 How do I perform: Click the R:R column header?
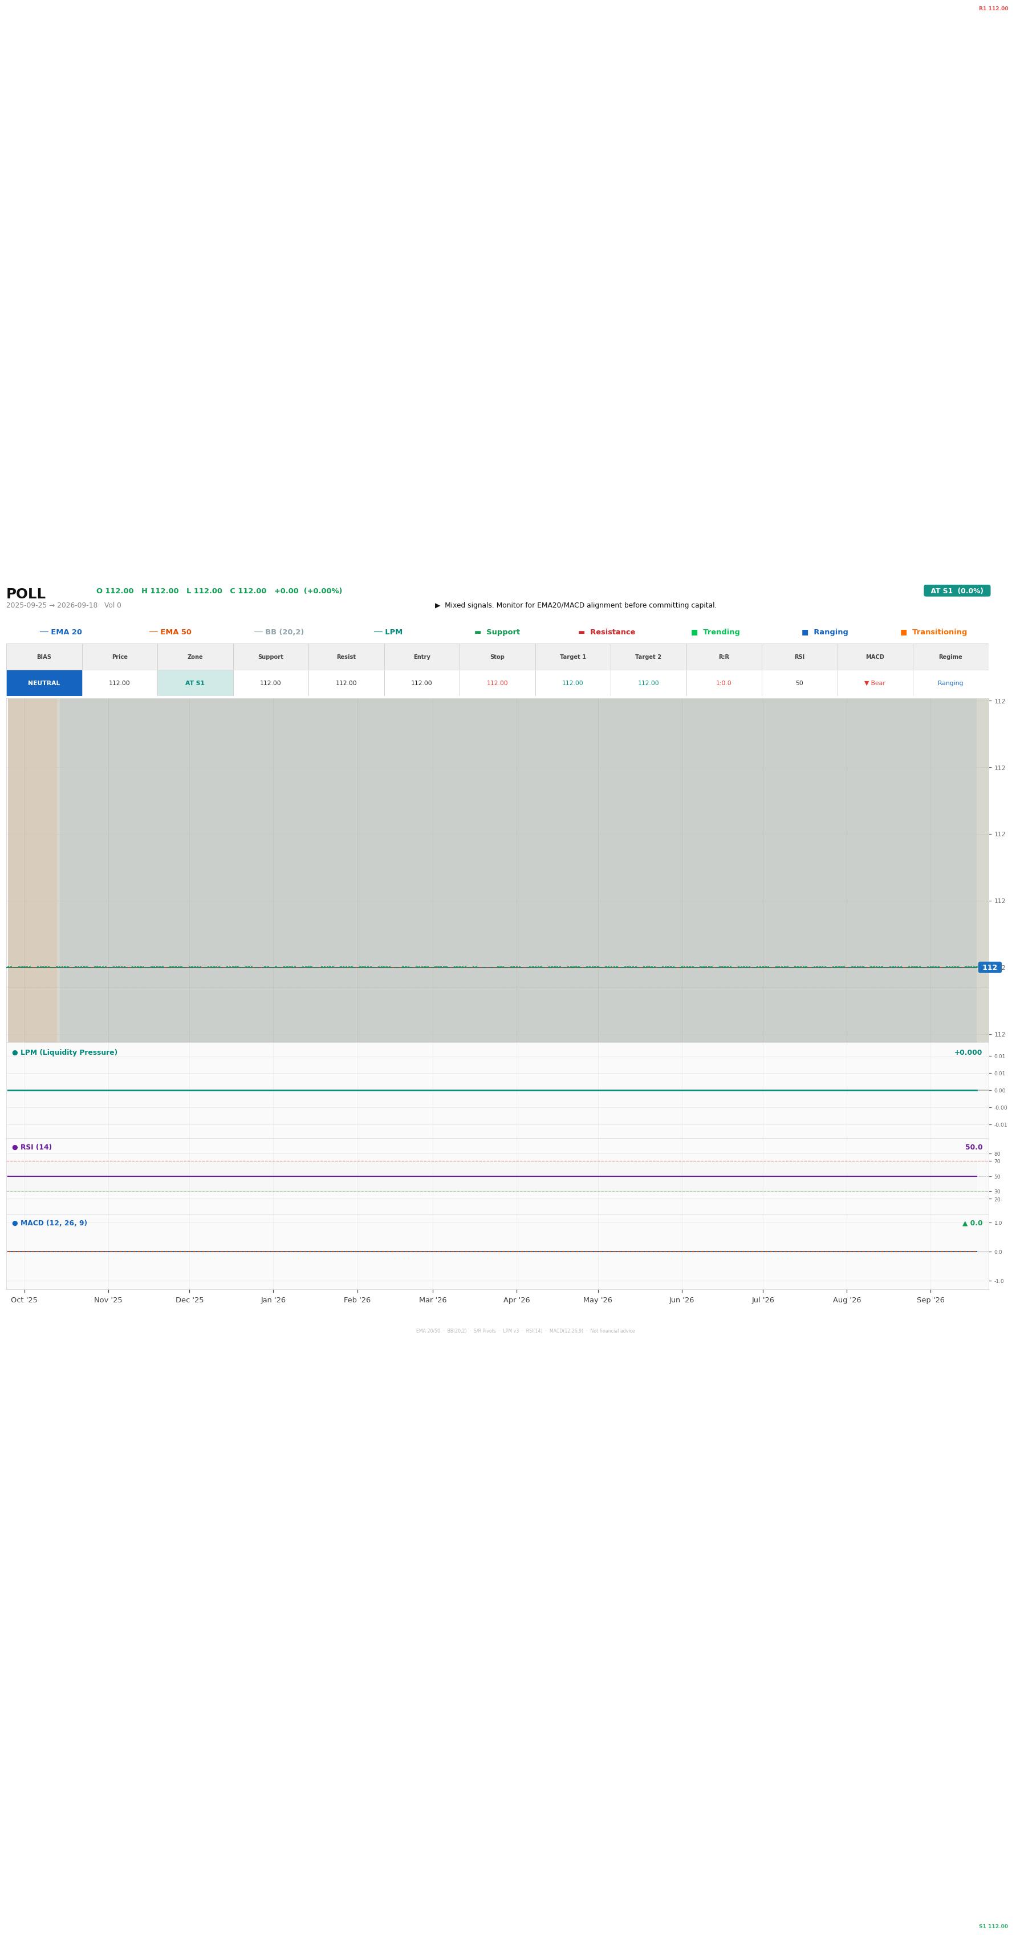click(724, 657)
